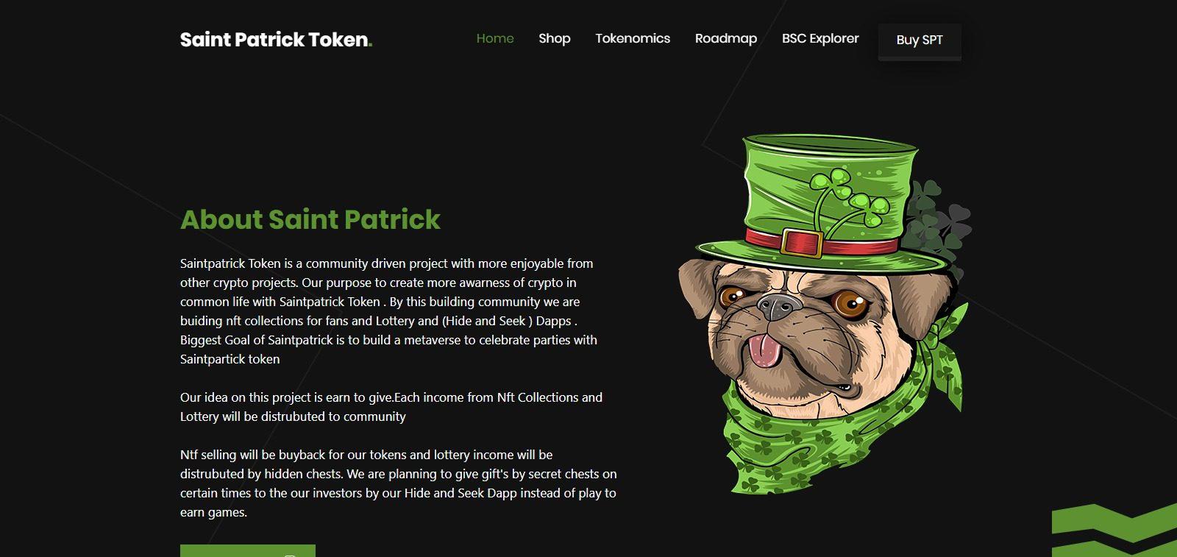This screenshot has width=1177, height=557.
Task: Click the green top hat crown
Action: 828,184
